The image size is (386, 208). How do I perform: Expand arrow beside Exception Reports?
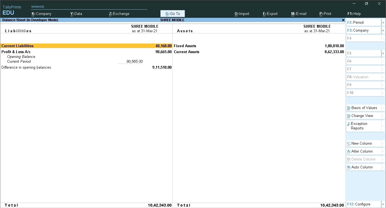383,126
